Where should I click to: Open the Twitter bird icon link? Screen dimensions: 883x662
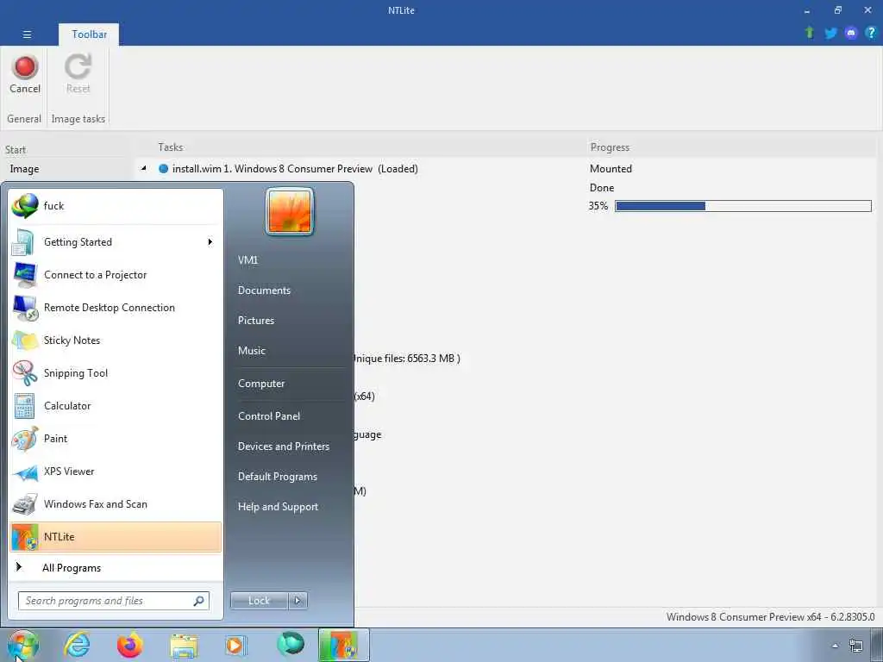pyautogui.click(x=830, y=34)
